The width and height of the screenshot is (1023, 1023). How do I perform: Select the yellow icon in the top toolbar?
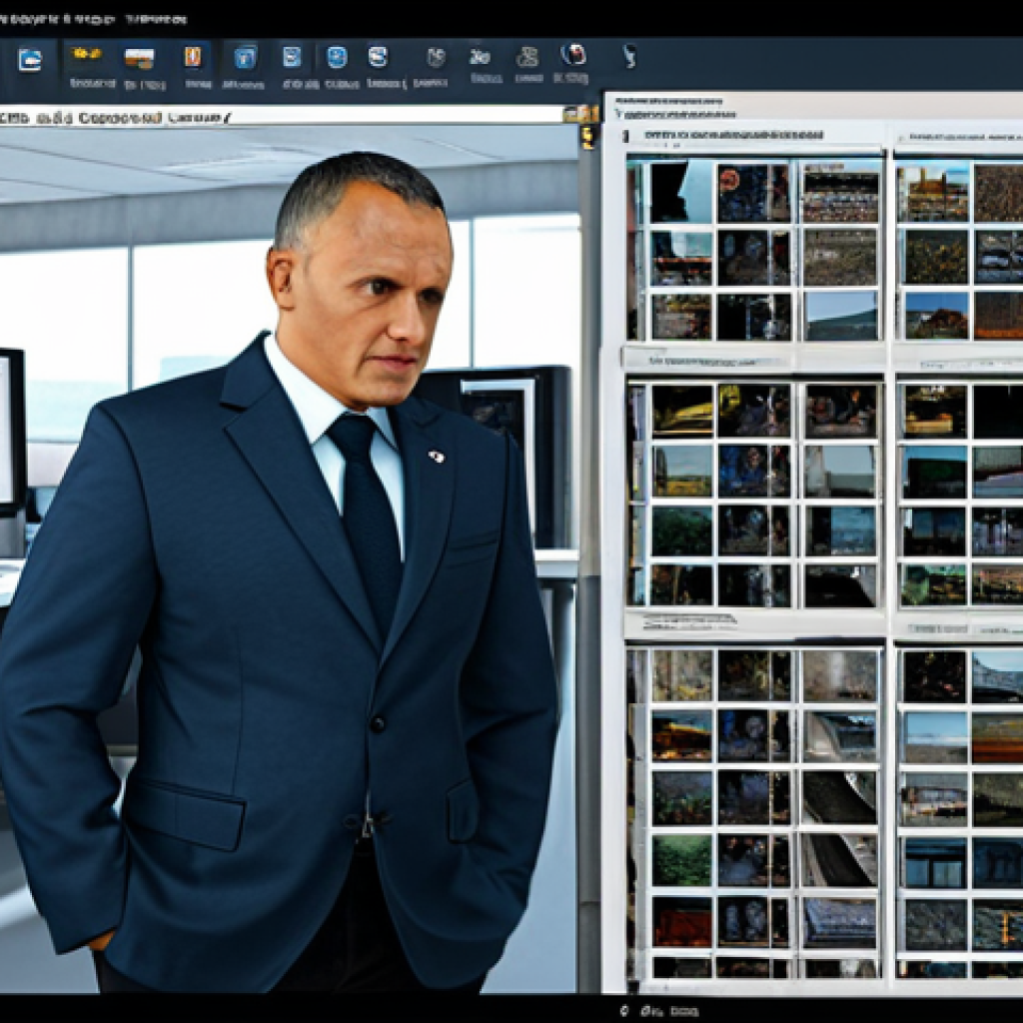88,55
